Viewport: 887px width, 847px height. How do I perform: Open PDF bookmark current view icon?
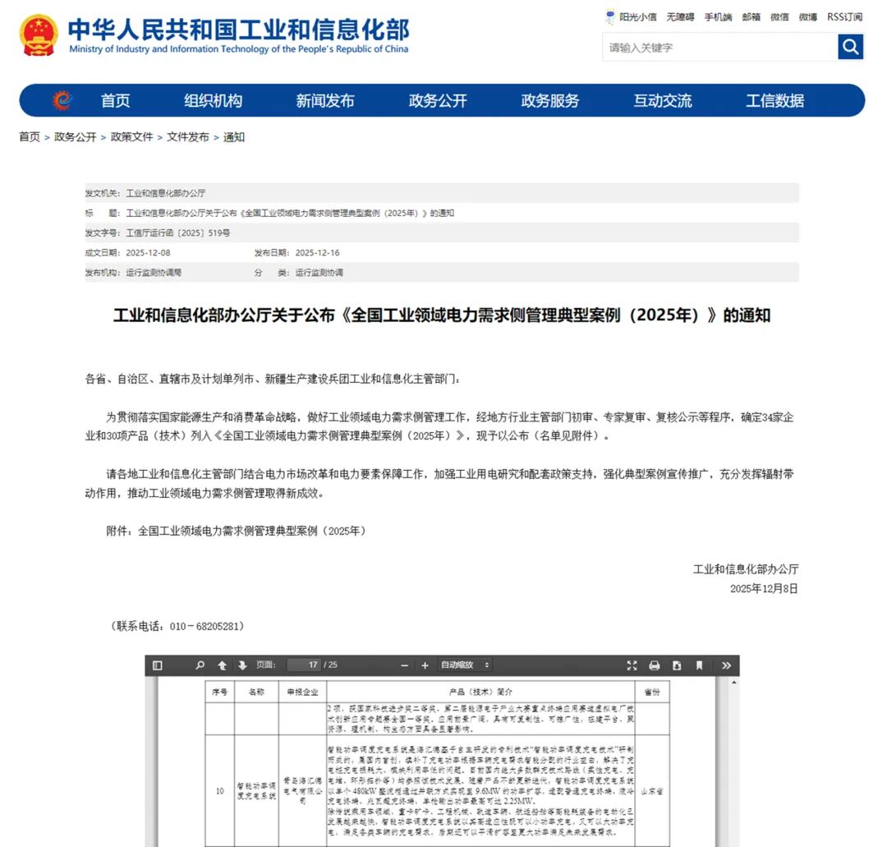[x=699, y=665]
